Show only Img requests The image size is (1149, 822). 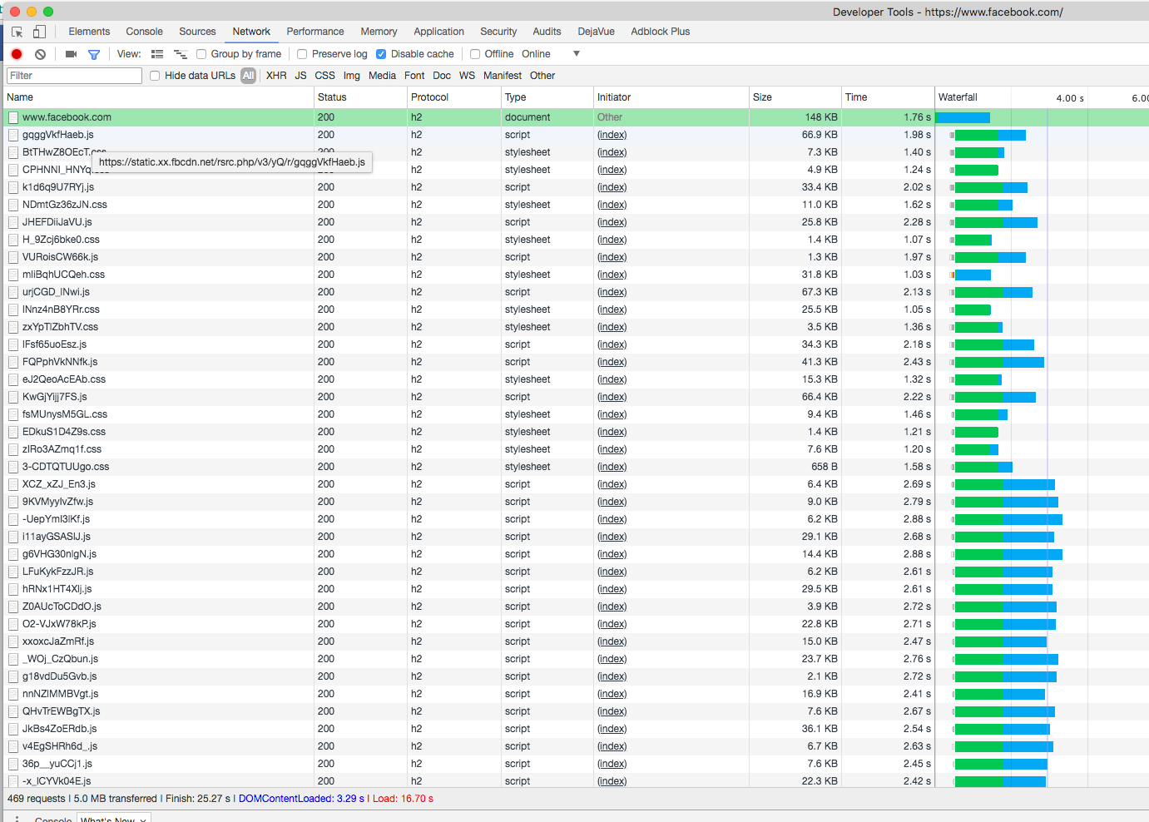click(x=352, y=76)
